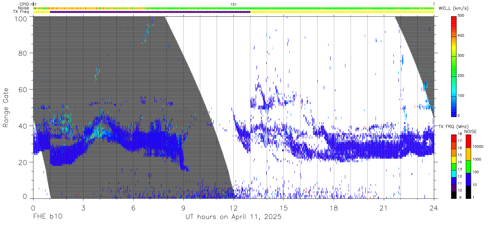Screen dimensions: 488x225
Task: Click the yellow segment of TX Freq strip
Action: pos(342,12)
